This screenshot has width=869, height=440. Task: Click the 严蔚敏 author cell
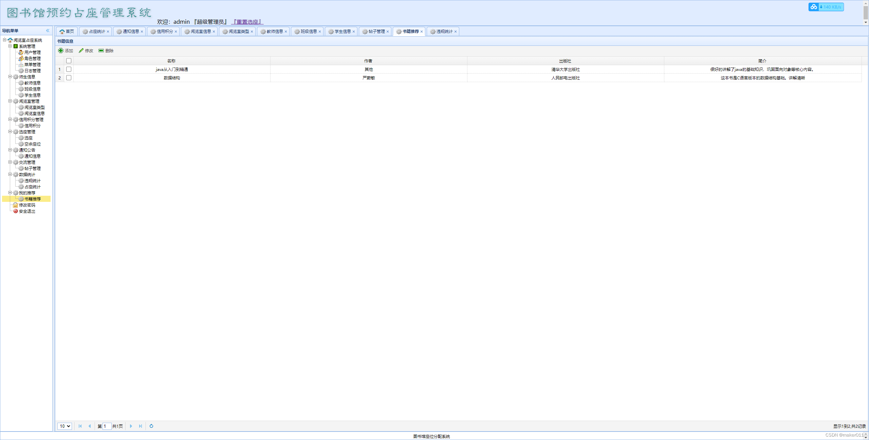click(369, 78)
